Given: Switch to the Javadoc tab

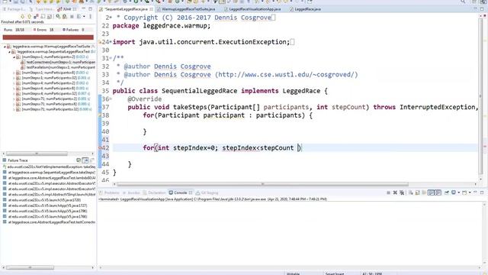Looking at the screenshot, I should click(x=131, y=192).
